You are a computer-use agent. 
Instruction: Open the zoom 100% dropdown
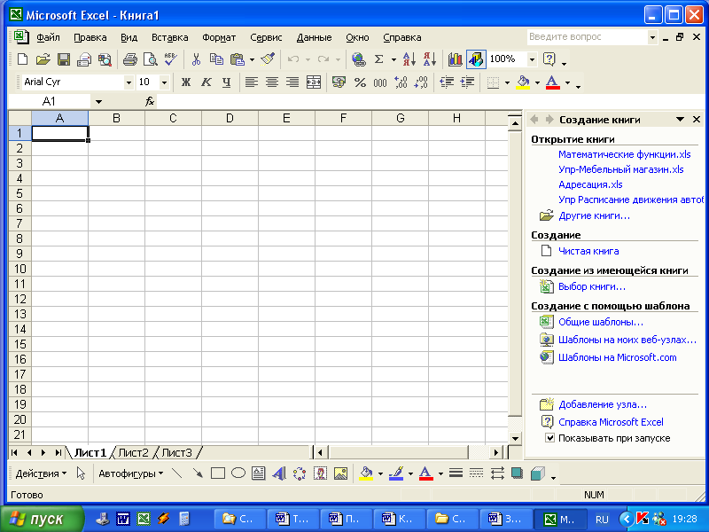click(532, 59)
